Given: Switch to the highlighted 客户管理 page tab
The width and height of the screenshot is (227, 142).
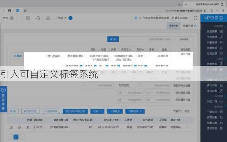Looking at the screenshot, I should click(x=174, y=26).
